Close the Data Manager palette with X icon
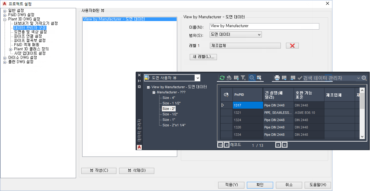 tap(139, 75)
